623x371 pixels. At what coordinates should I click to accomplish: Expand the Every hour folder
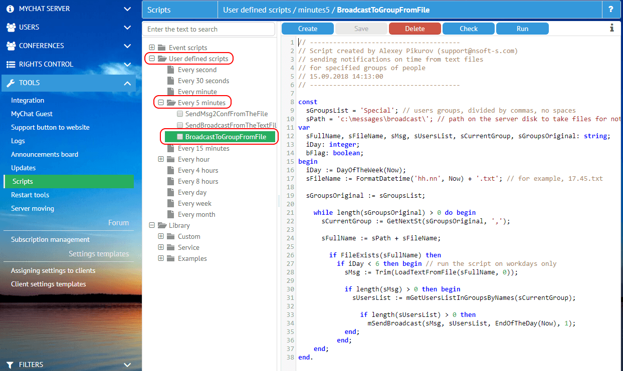(x=161, y=159)
